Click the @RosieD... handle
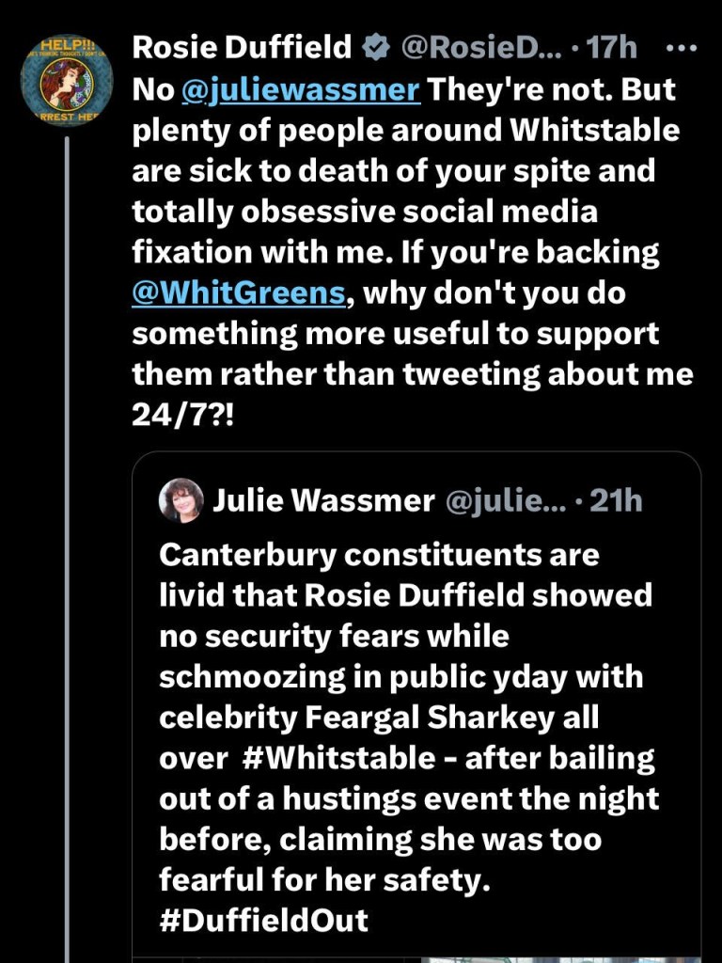 point(482,46)
